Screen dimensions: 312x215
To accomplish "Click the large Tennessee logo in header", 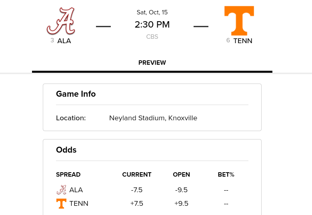I will pos(239,21).
